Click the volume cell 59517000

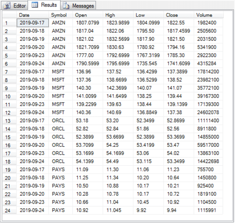pyautogui.click(x=208, y=145)
